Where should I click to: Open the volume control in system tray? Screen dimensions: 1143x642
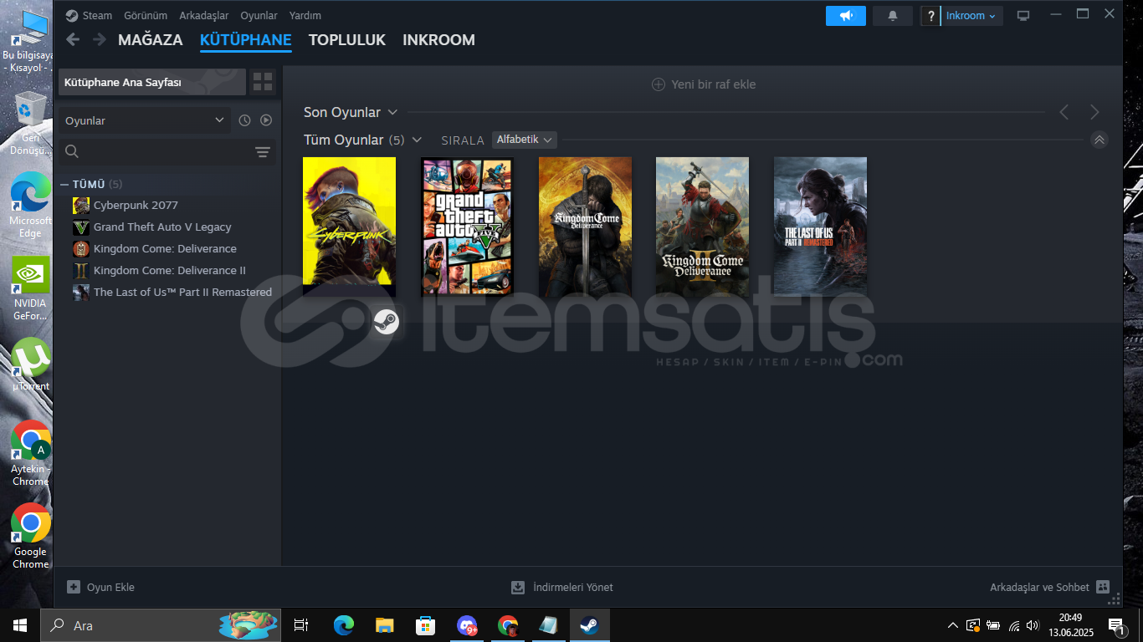click(1032, 625)
